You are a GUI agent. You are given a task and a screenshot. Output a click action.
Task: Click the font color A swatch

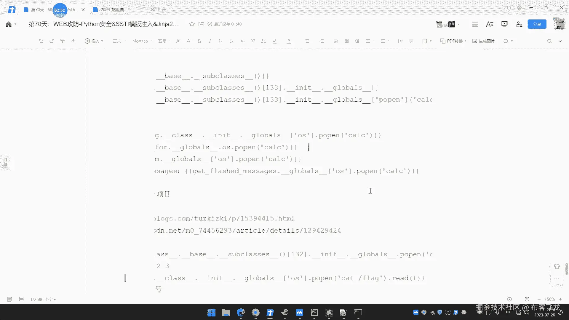pos(289,41)
